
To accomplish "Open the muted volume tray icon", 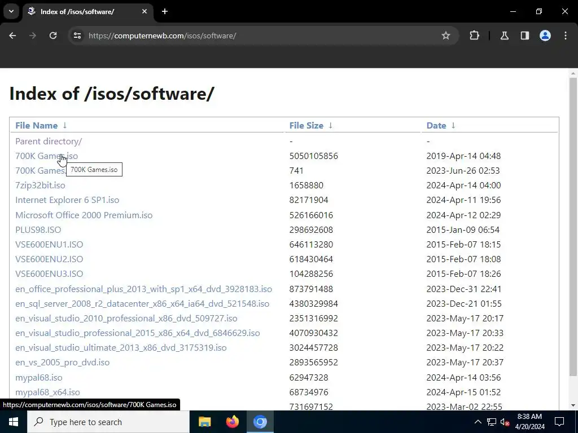I will [x=505, y=422].
